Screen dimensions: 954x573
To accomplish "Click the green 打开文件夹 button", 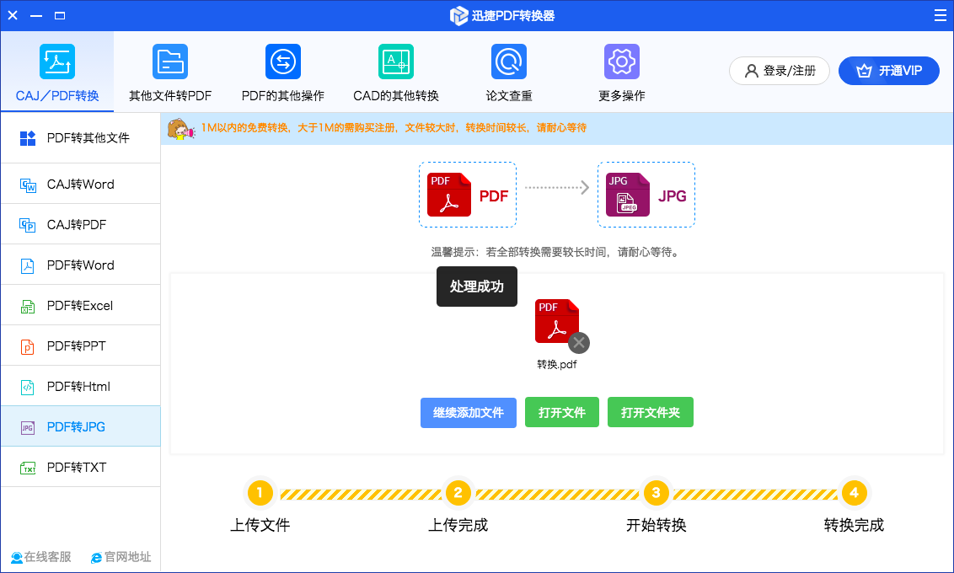I will tap(651, 412).
